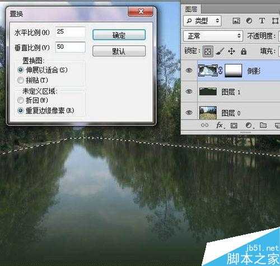Add a layer mask icon
280x266 pixels.
[234, 125]
